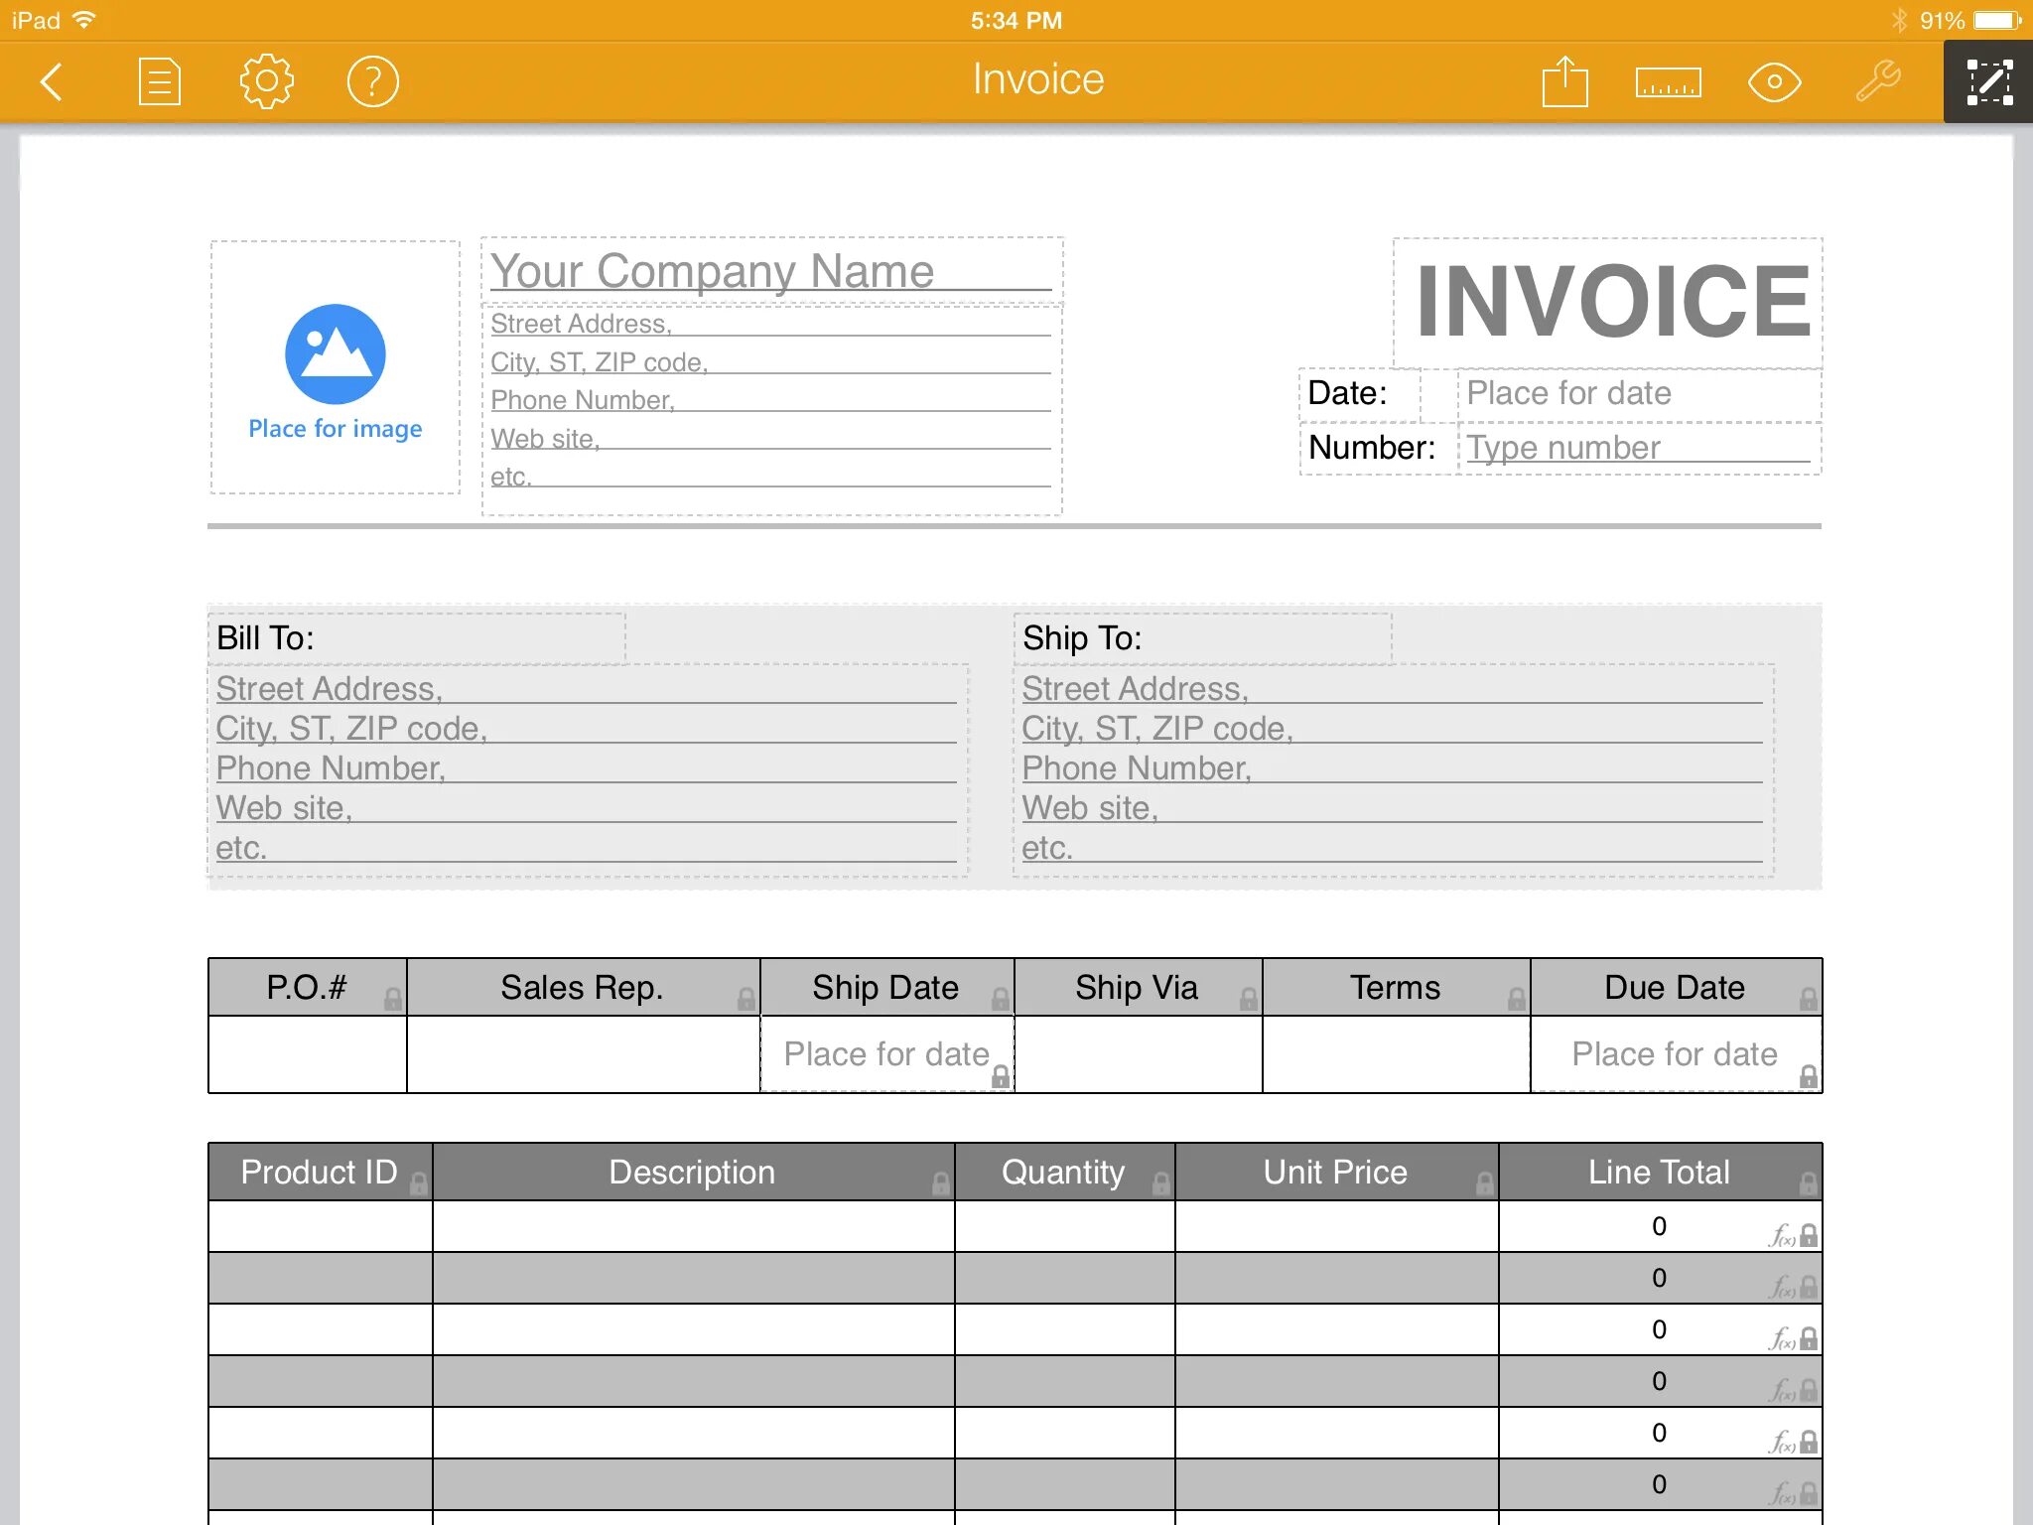
Task: Select the Description column header
Action: click(692, 1173)
